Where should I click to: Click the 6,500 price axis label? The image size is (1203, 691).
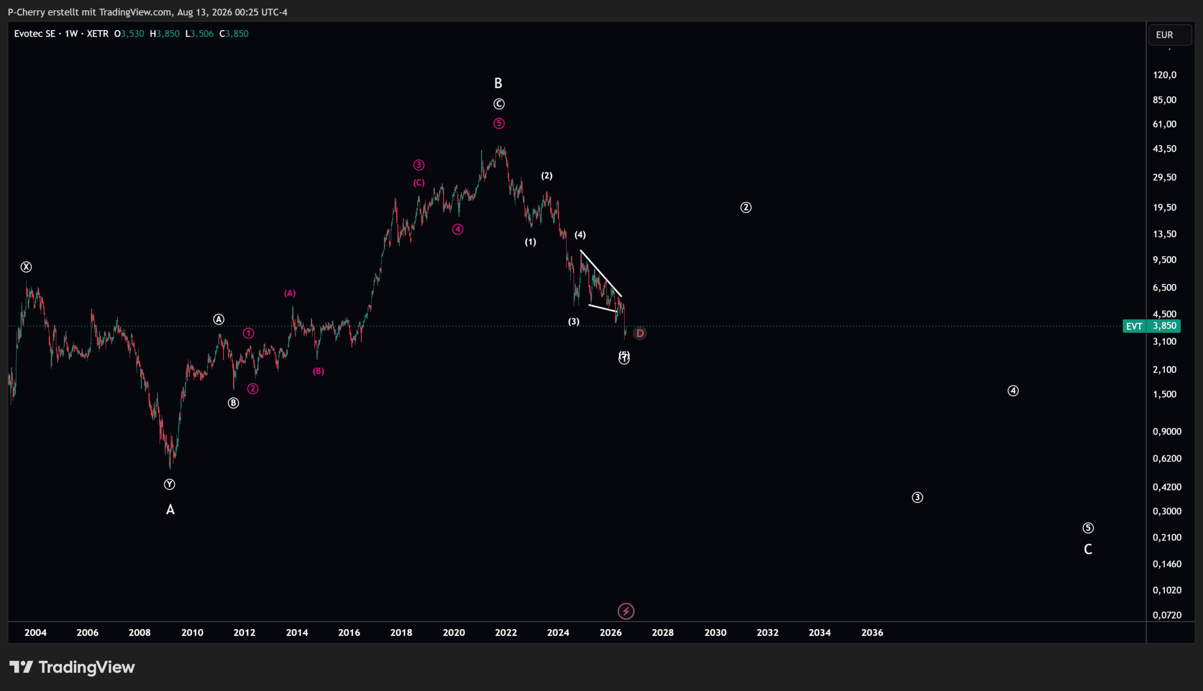1164,288
